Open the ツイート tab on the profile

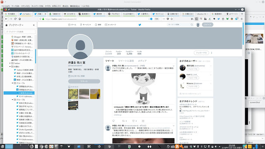(x=109, y=61)
